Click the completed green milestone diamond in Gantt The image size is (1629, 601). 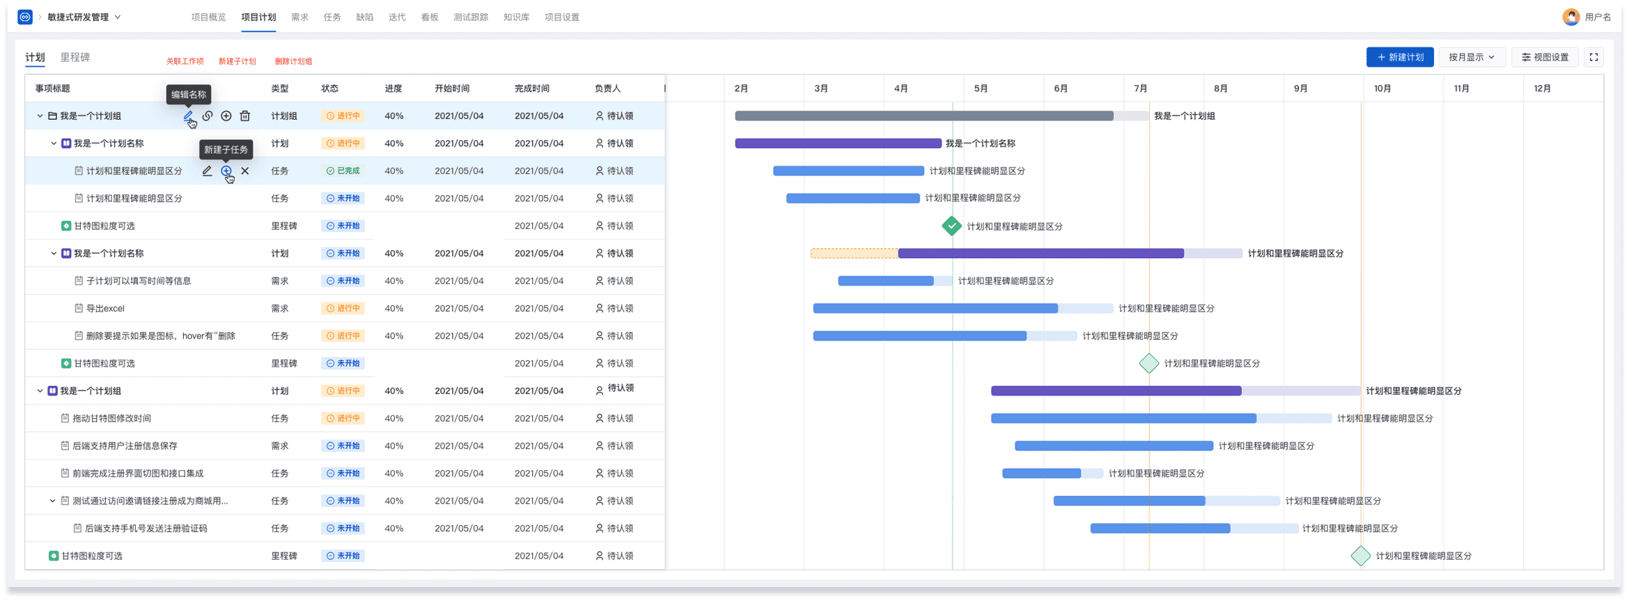point(951,226)
